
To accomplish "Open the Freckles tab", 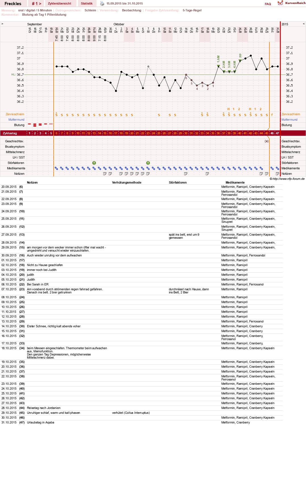I will (x=13, y=3).
